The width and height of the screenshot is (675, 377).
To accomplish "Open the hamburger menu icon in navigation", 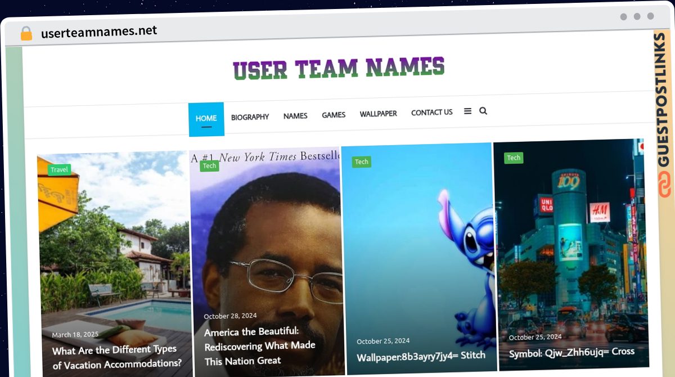I will [x=467, y=111].
